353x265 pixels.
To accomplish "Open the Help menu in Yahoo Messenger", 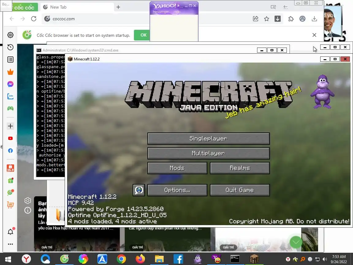I will point(177,12).
